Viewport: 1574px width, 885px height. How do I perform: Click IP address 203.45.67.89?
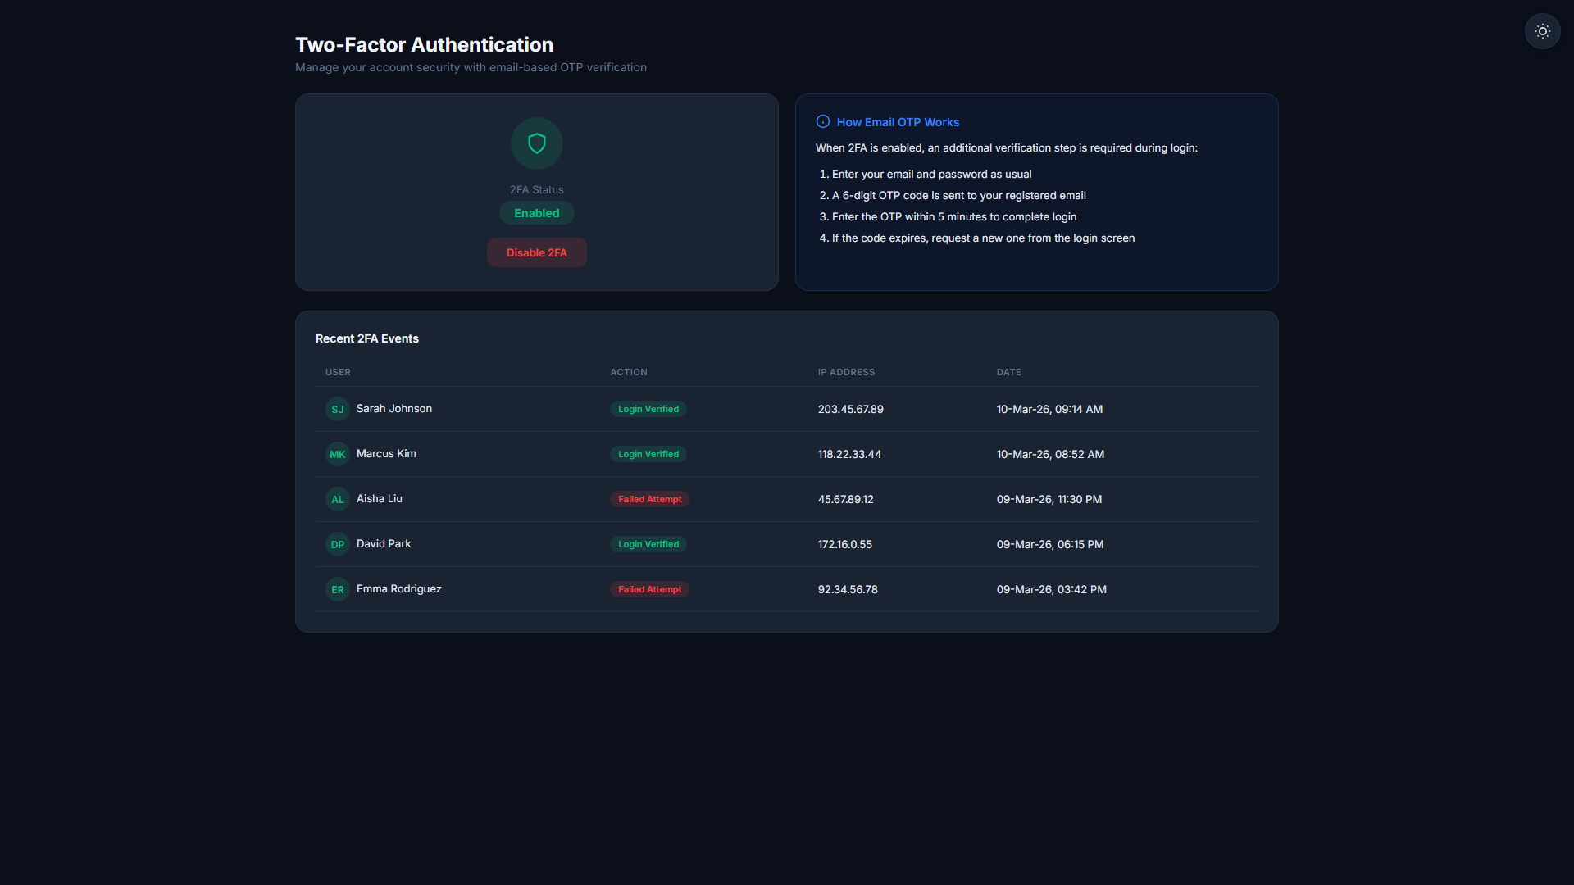[x=851, y=409]
